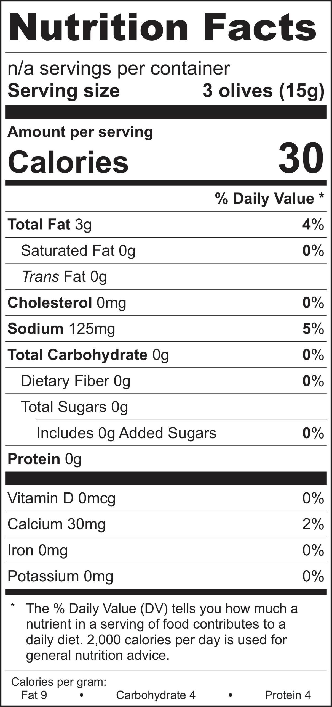Click the 5% sodium daily value
The height and width of the screenshot is (707, 332).
(x=313, y=329)
